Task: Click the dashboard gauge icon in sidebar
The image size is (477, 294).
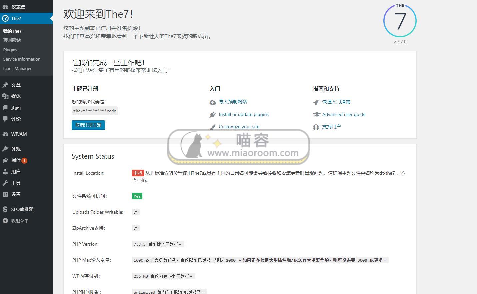Action: 5,7
